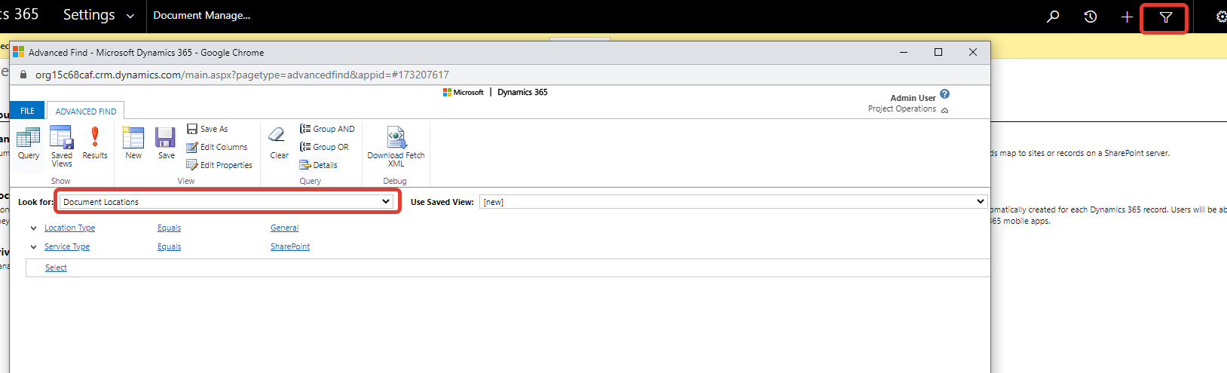Open settings gear in top bar

point(1221,17)
